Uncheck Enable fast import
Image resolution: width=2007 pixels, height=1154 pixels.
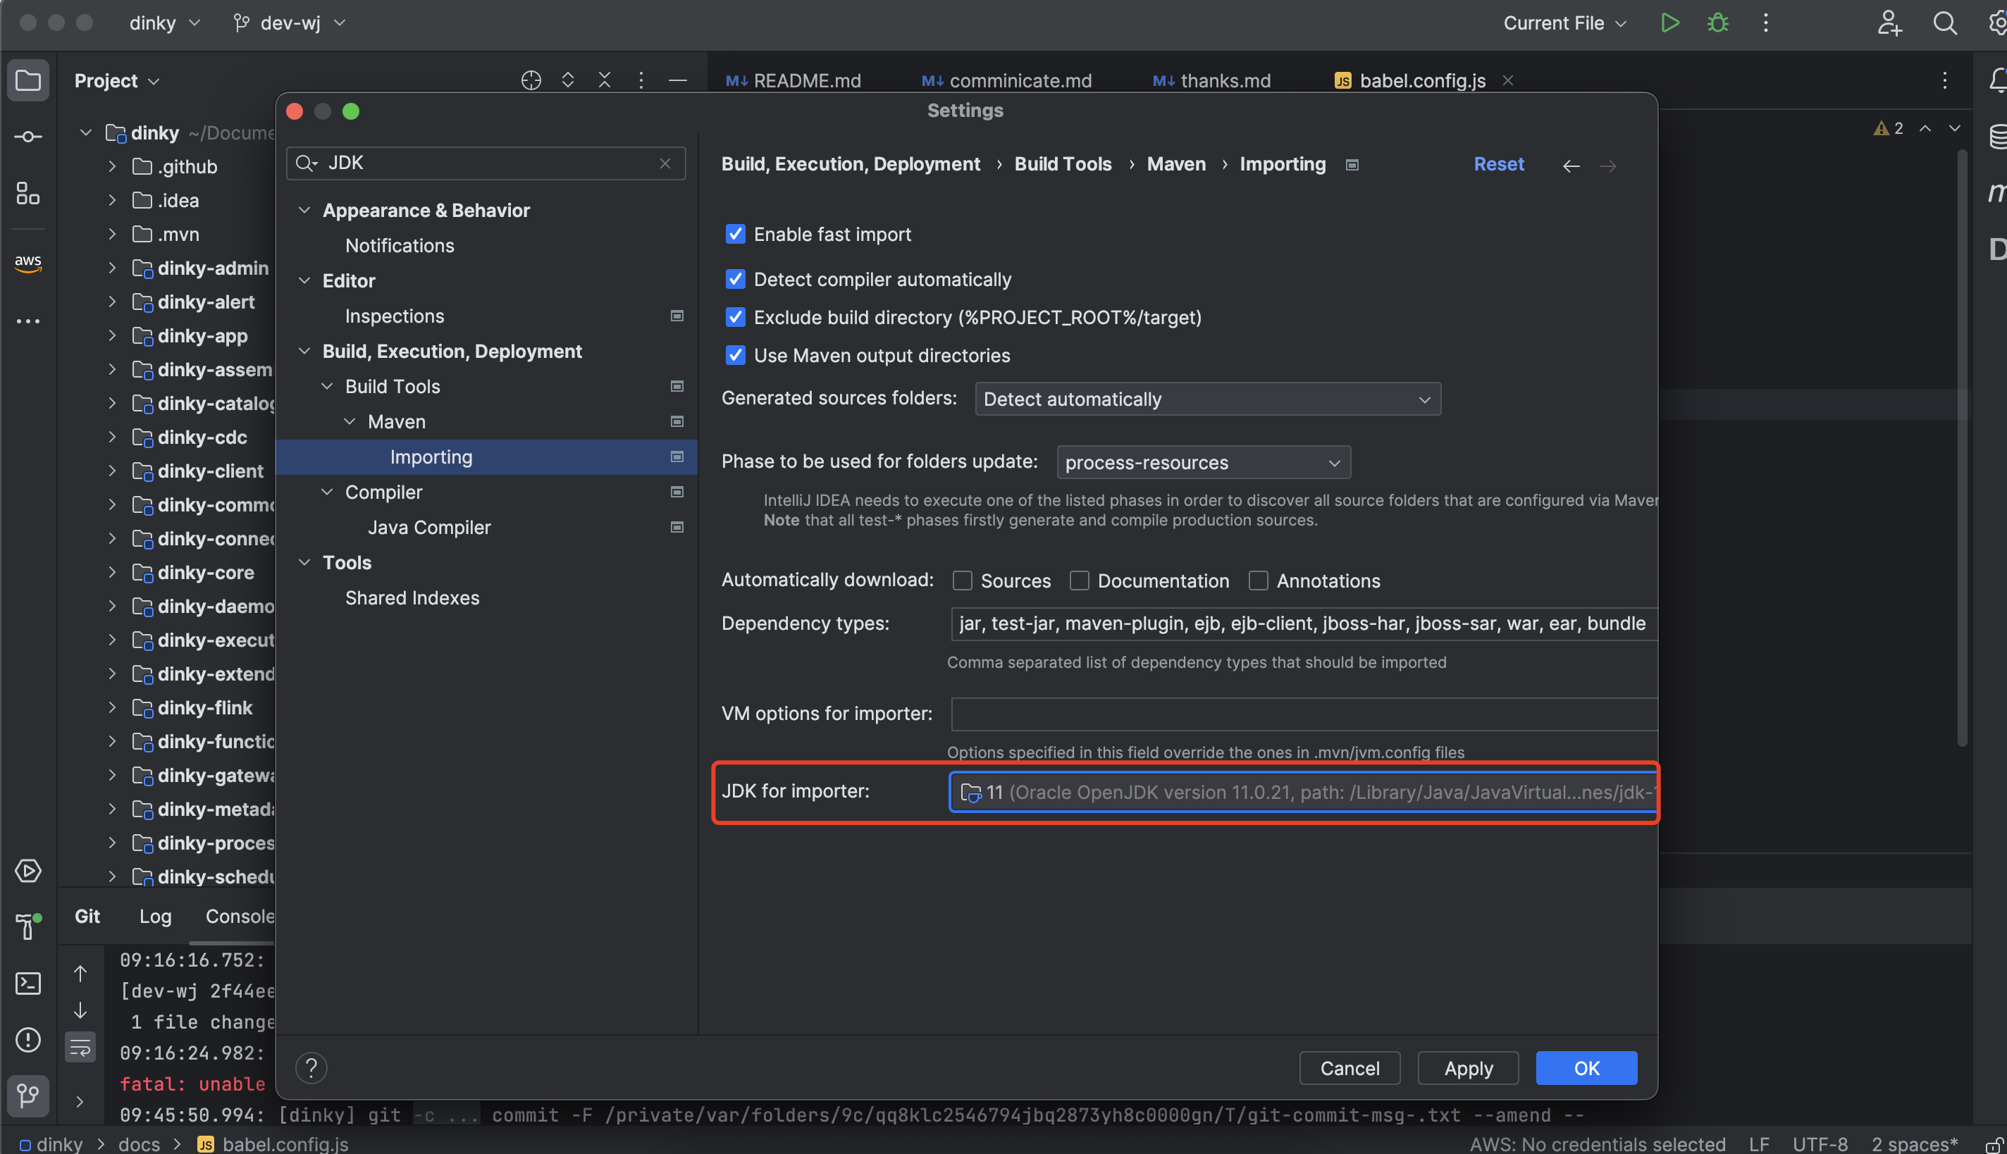pyautogui.click(x=735, y=234)
